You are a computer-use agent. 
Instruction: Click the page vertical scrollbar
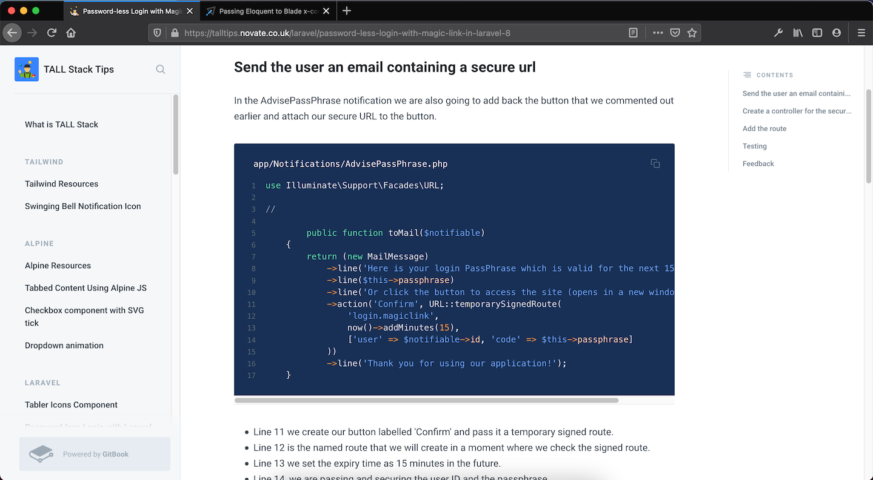click(x=868, y=136)
